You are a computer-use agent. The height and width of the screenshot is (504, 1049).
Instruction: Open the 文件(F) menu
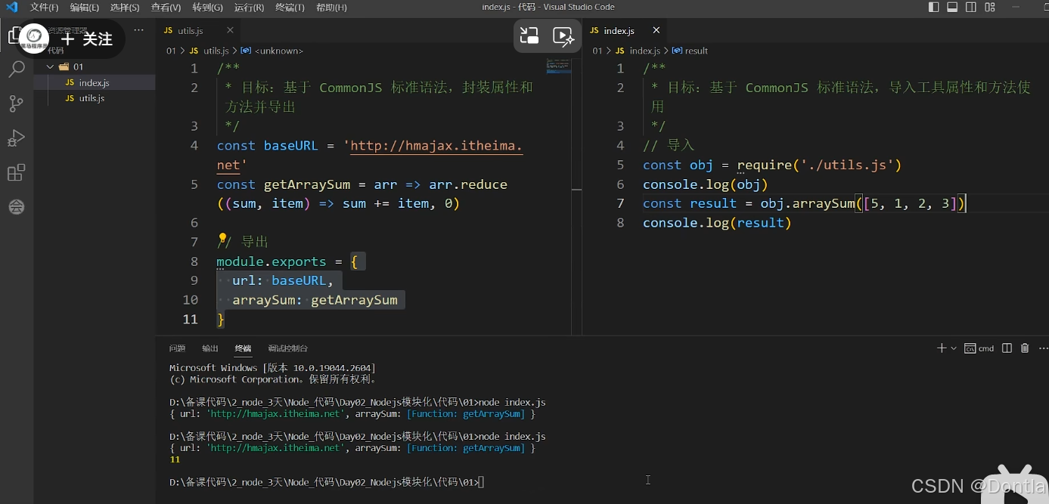click(x=44, y=7)
